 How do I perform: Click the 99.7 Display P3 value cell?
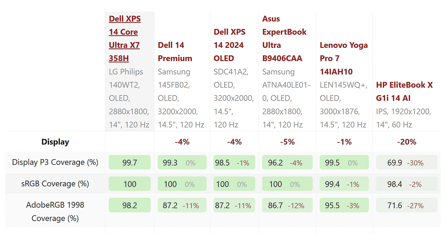(x=129, y=163)
